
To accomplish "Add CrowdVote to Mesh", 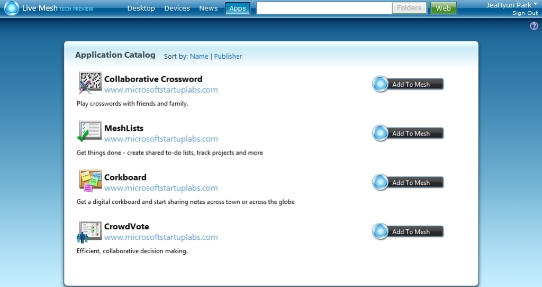I will pos(408,232).
